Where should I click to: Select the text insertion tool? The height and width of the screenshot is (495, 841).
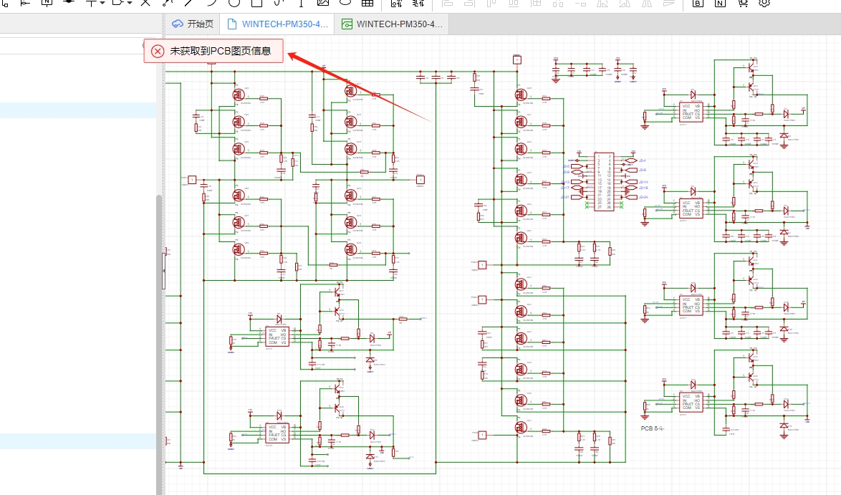click(x=301, y=3)
